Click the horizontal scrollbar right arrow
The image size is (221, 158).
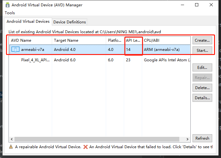click(187, 139)
